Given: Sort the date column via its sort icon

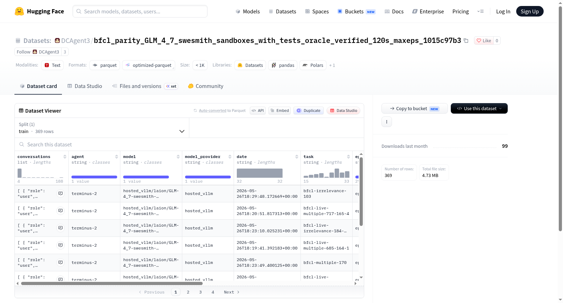Looking at the screenshot, I should tap(297, 157).
